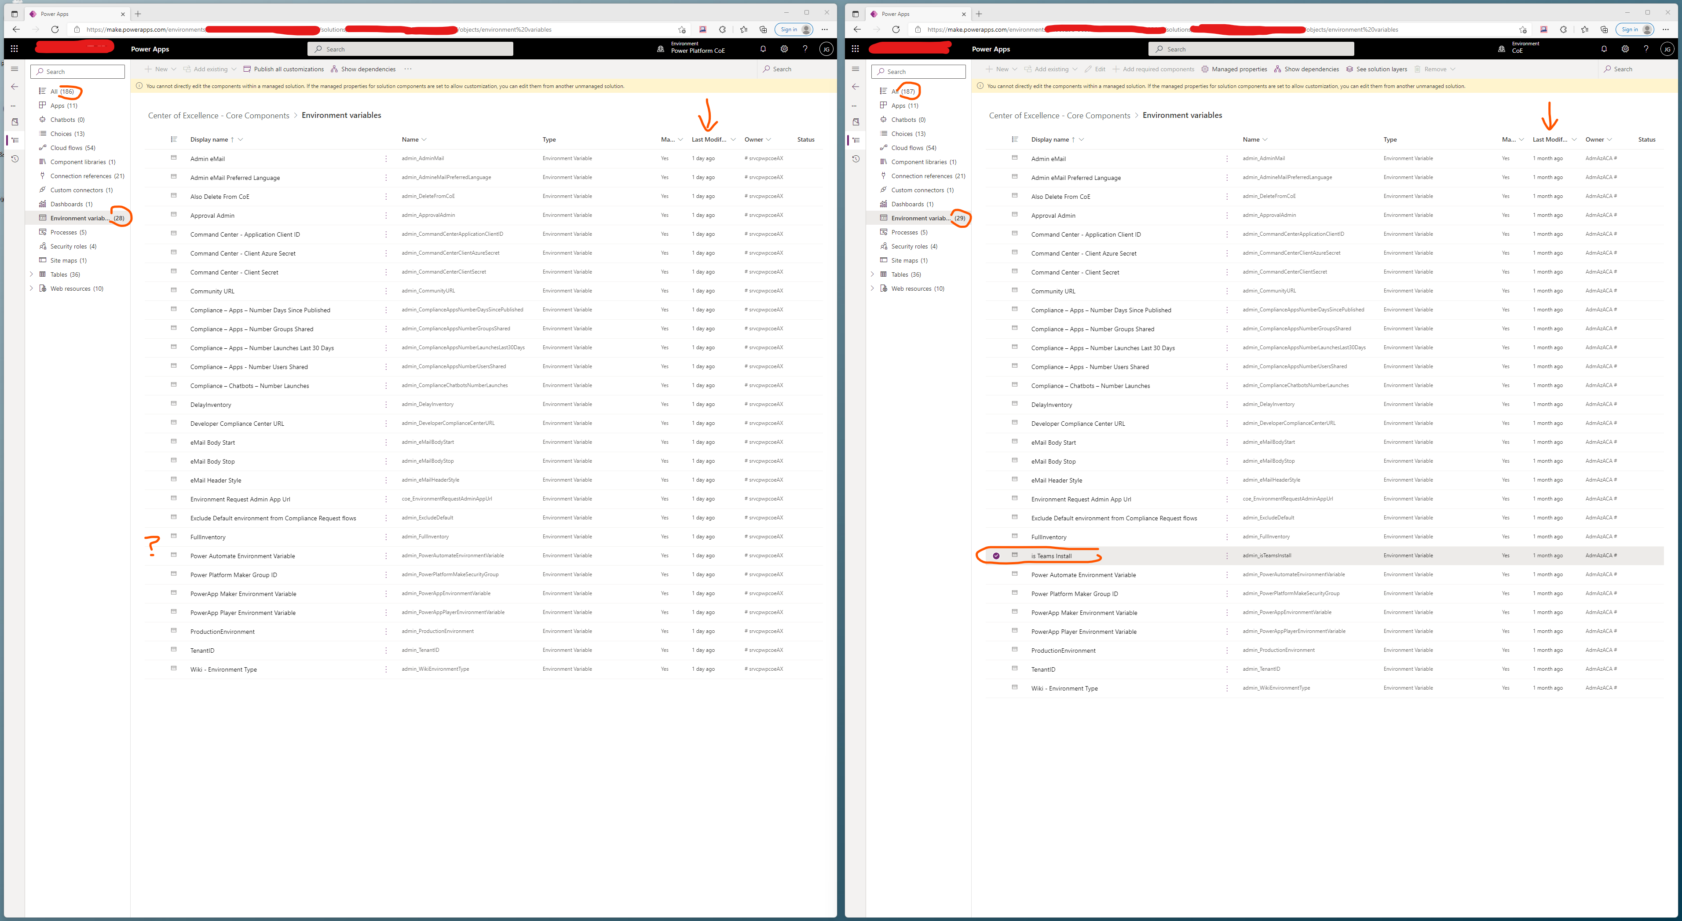Open the Last Modified column sort dropdown
This screenshot has width=1682, height=921.
tap(733, 139)
